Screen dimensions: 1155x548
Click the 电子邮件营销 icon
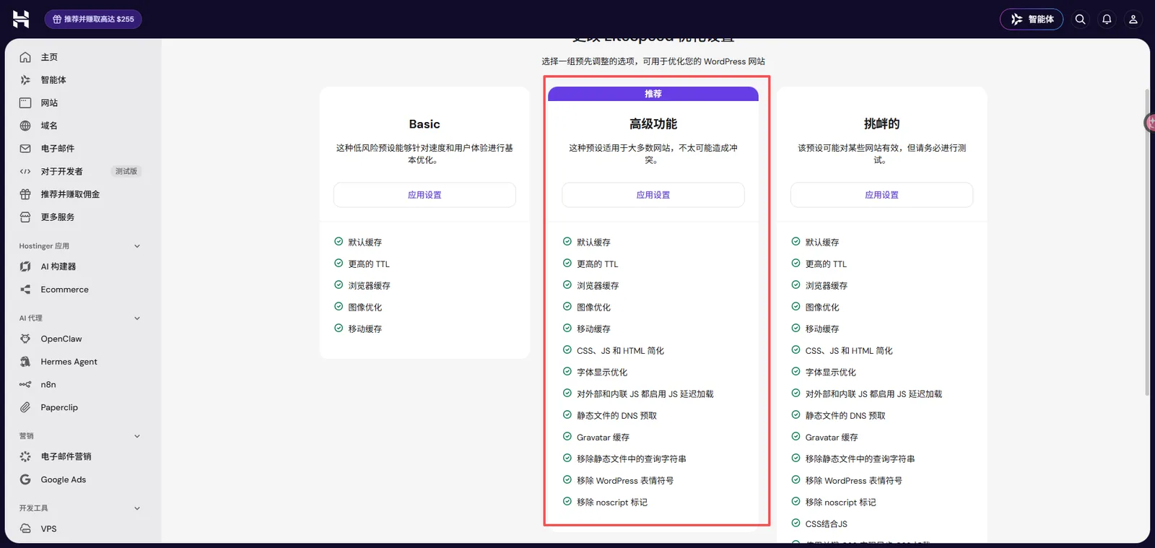[25, 456]
